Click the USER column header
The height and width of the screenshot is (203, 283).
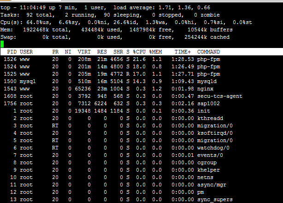(x=26, y=52)
